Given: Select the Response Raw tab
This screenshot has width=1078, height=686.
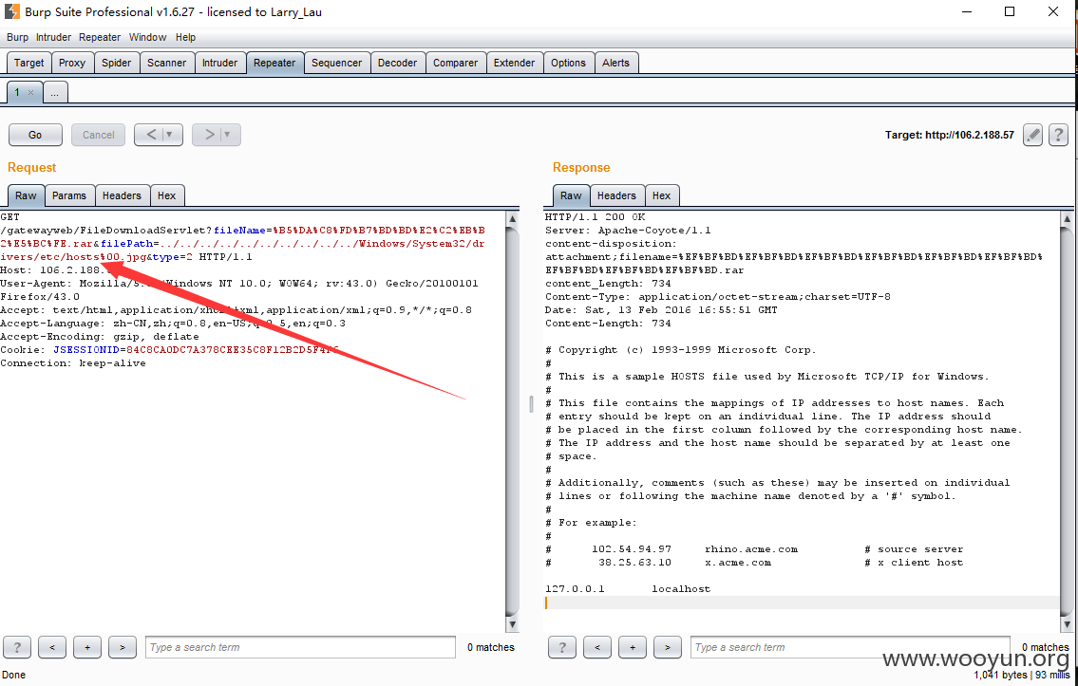Looking at the screenshot, I should tap(571, 195).
